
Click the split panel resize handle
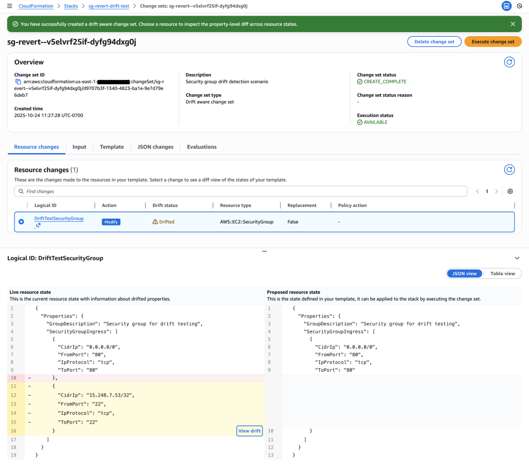coord(264,251)
